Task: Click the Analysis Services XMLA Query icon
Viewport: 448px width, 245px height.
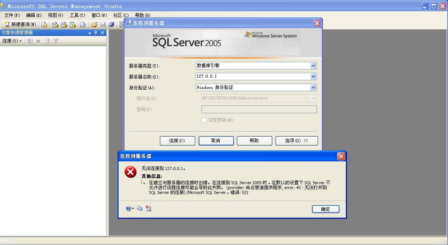Action: (72, 24)
